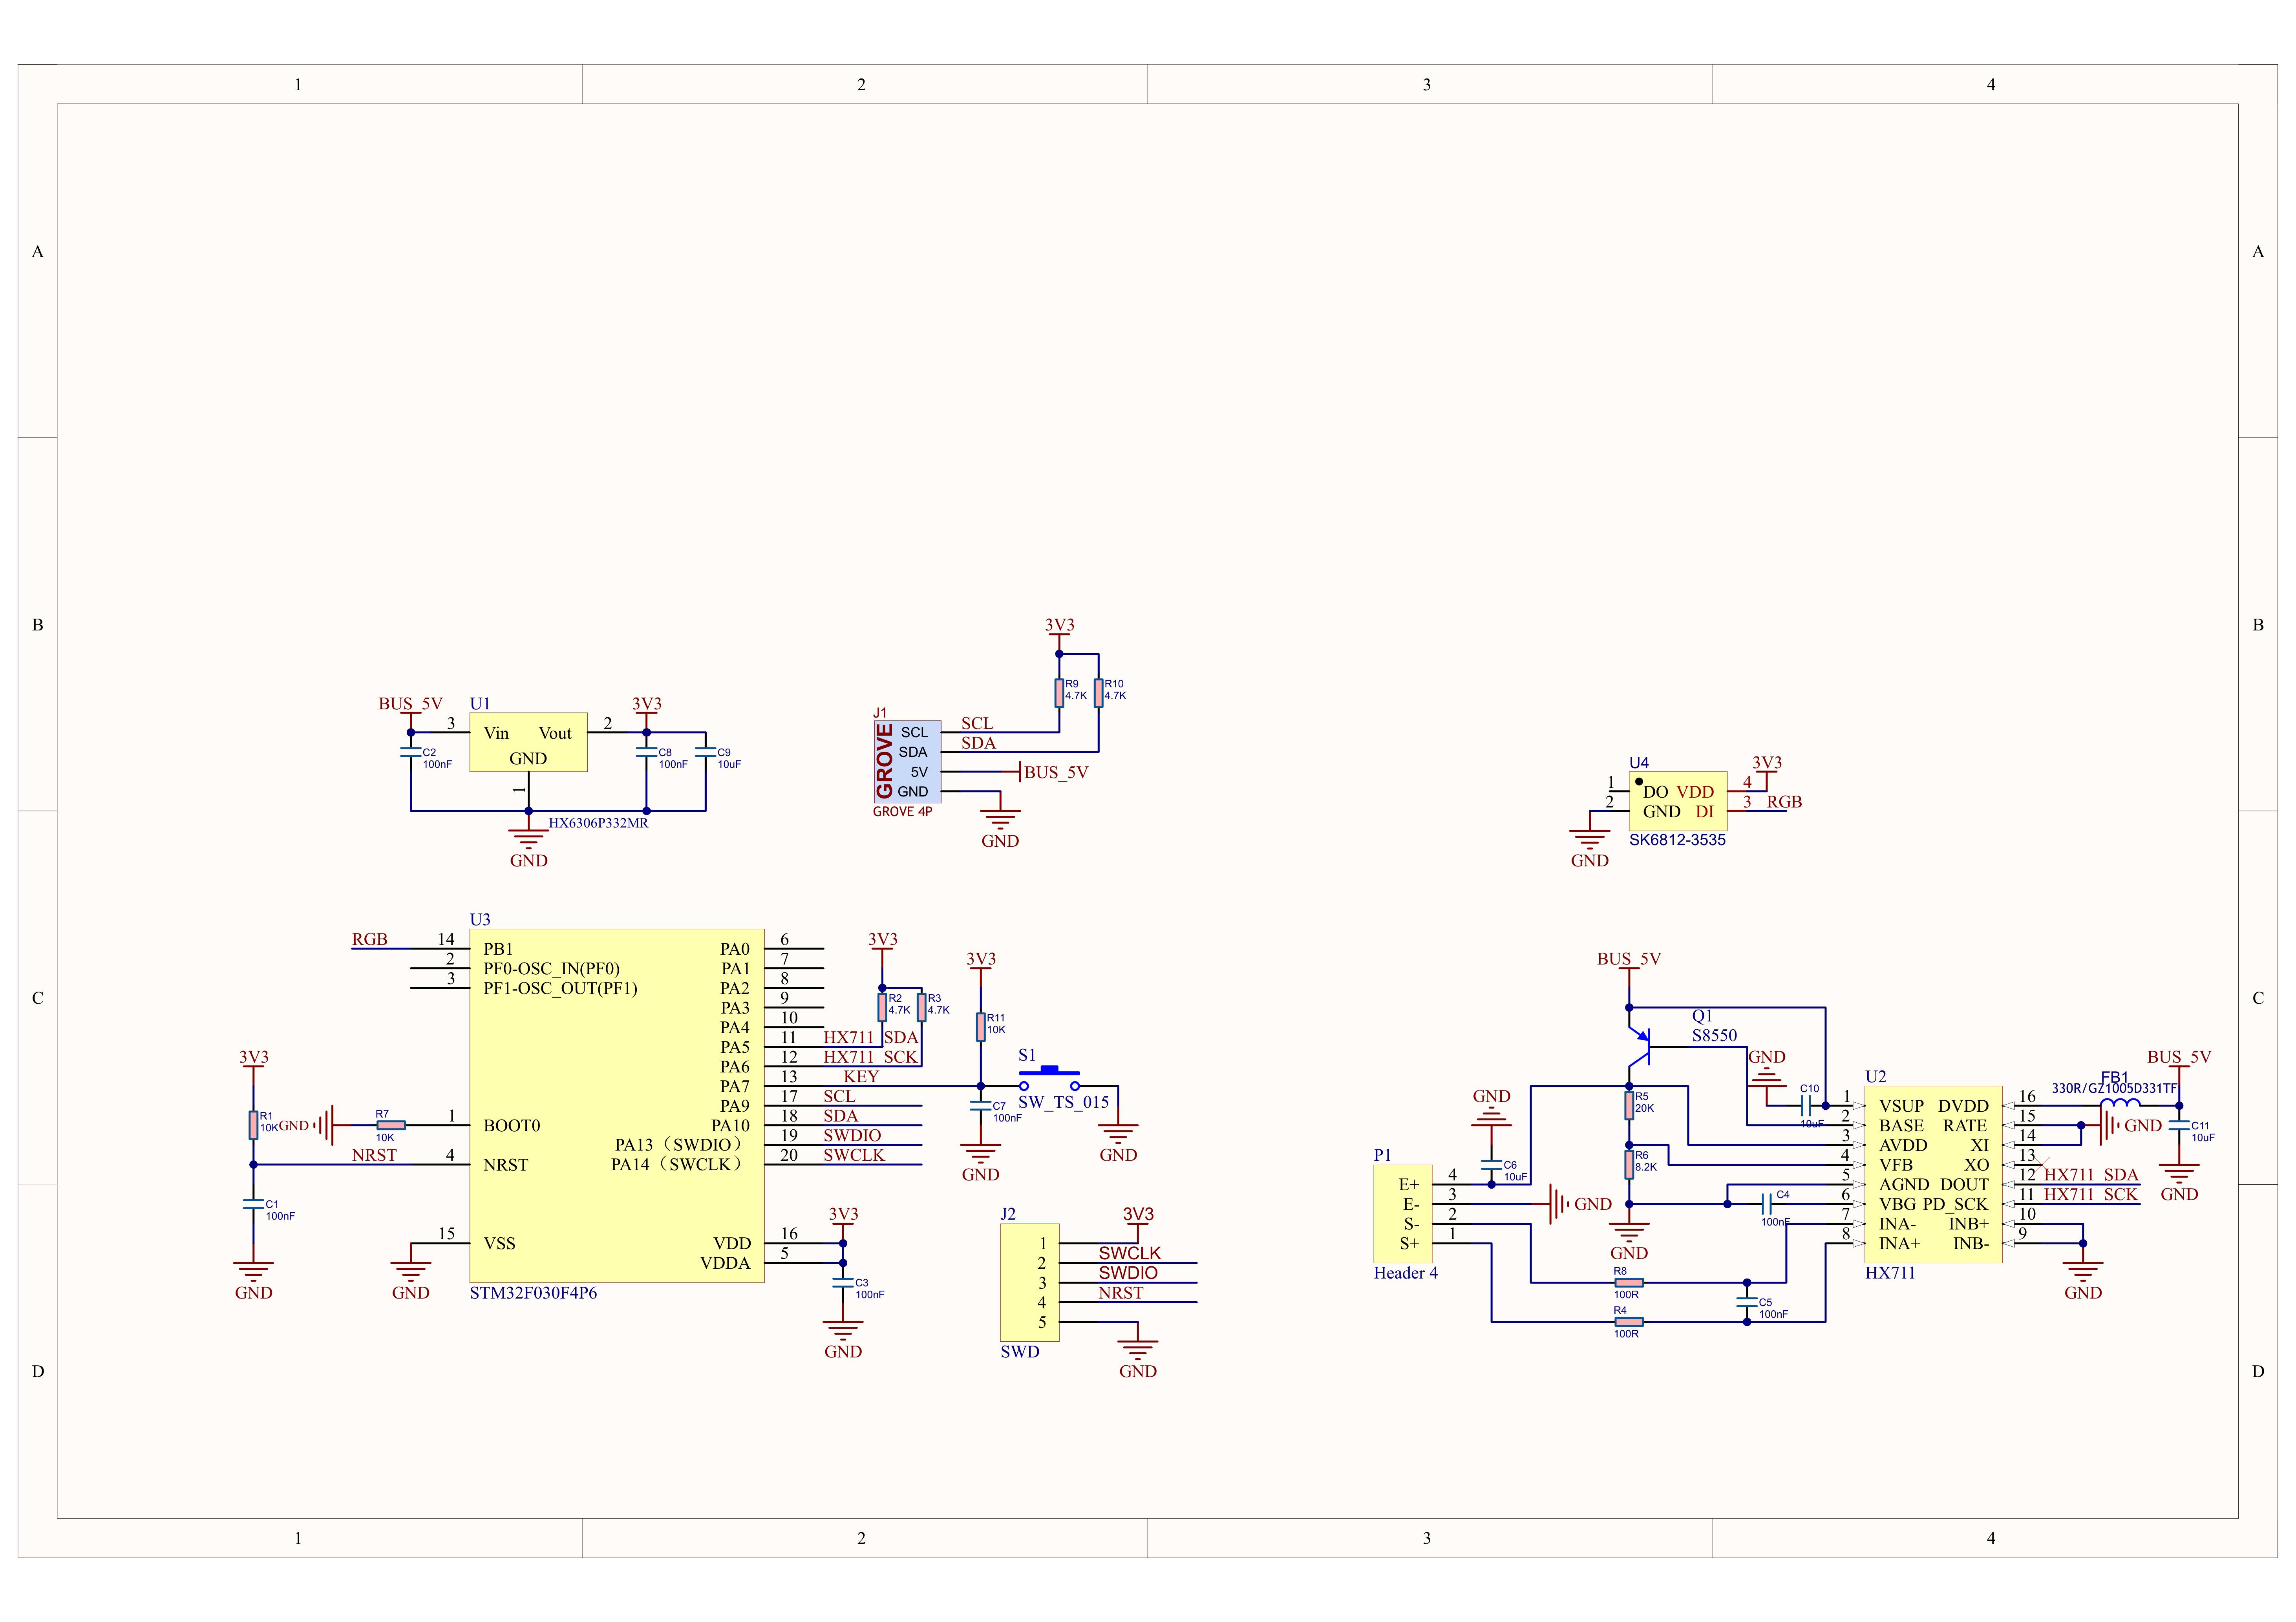
Task: Click capacitor C1 under NRST resistor
Action: click(x=253, y=1204)
